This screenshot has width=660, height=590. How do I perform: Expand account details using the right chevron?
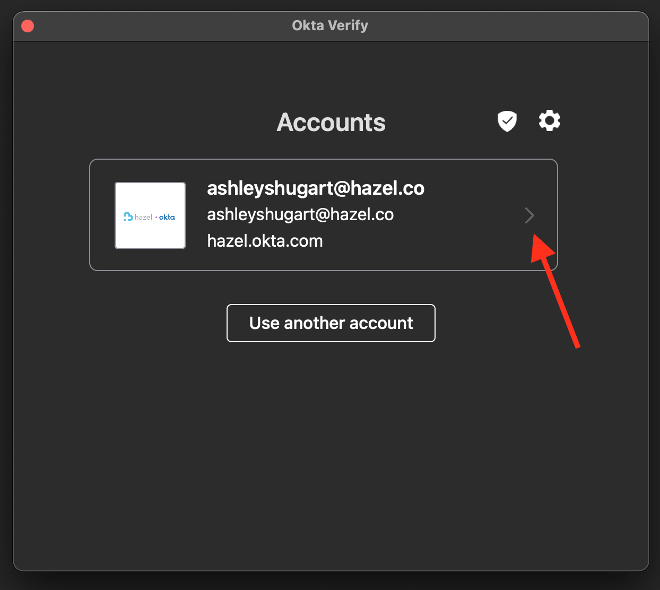tap(529, 215)
